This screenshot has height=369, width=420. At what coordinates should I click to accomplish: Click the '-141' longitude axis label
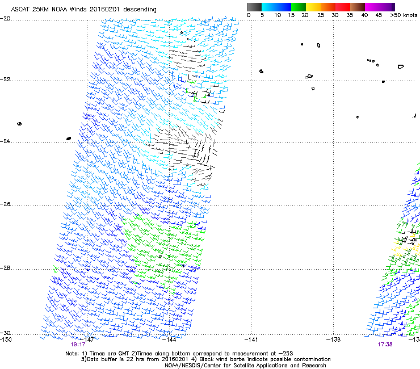(251, 339)
